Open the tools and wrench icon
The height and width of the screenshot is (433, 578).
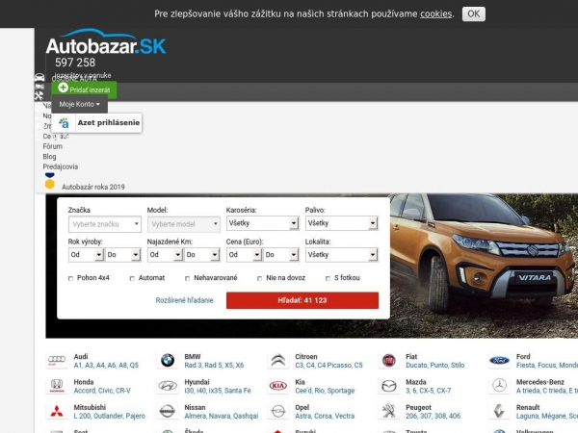pos(39,95)
